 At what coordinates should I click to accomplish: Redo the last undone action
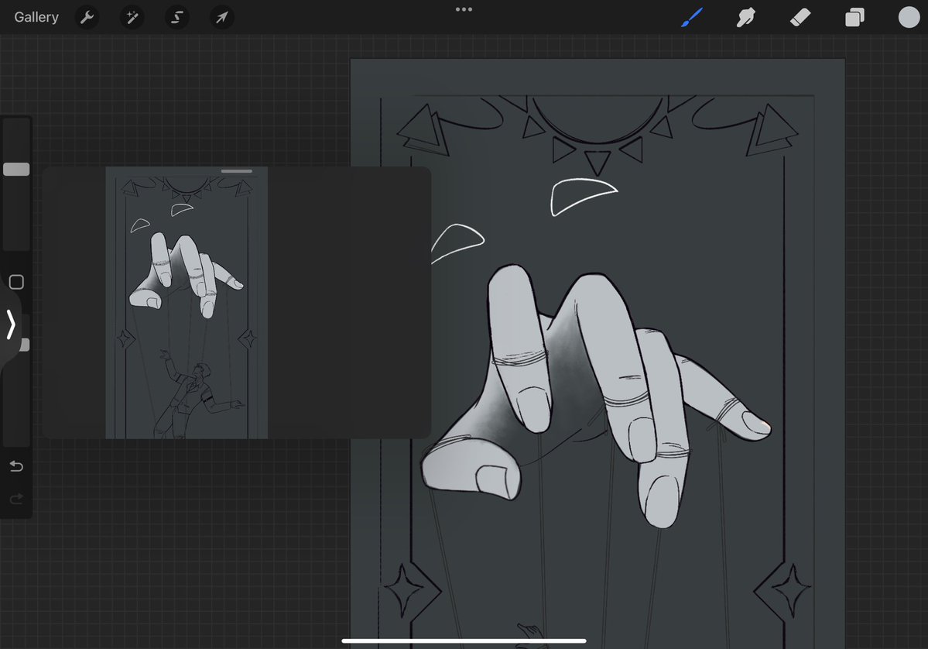coord(16,499)
